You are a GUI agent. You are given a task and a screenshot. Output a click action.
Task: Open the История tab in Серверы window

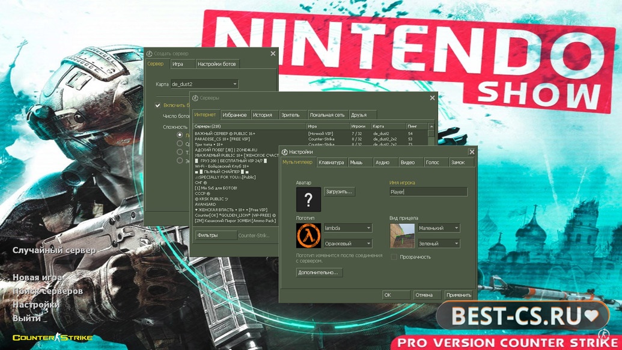click(x=264, y=115)
